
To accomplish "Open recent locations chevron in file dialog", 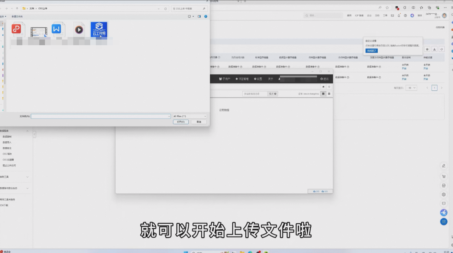I will point(12,8).
